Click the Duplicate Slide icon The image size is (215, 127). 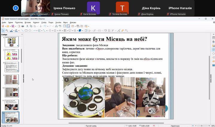[x=78, y=26]
